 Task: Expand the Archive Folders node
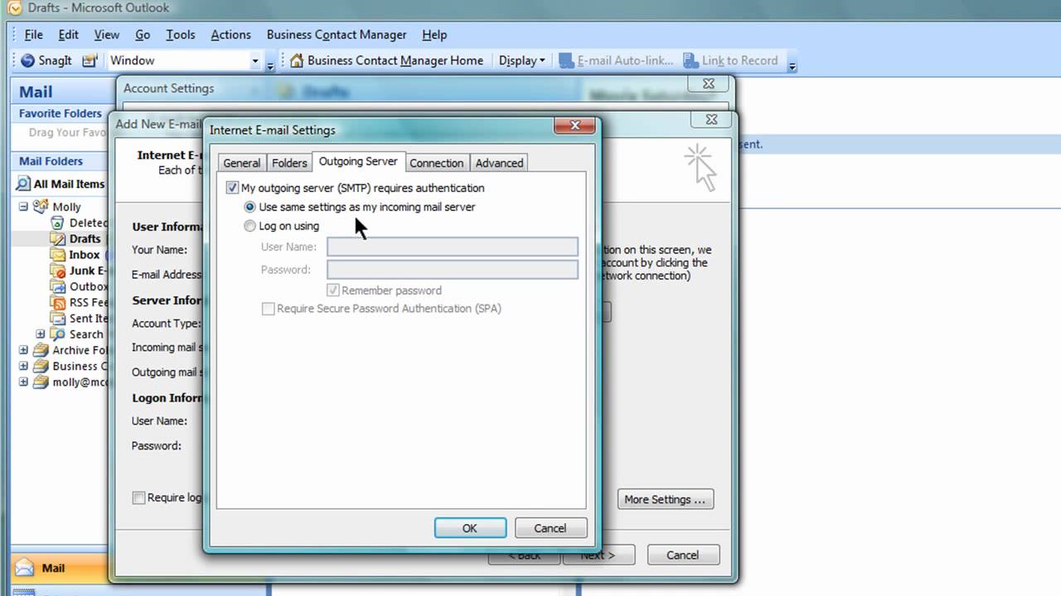coord(23,350)
